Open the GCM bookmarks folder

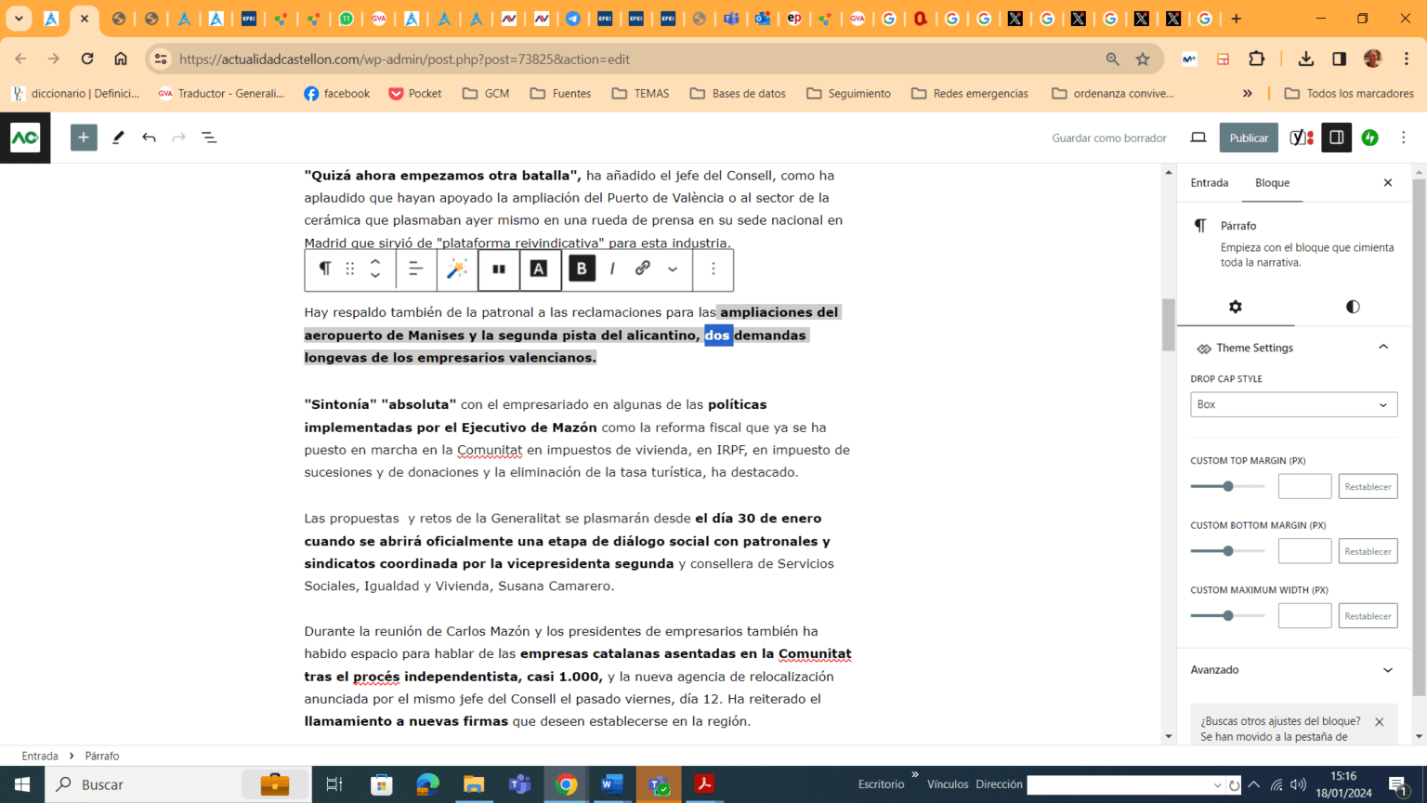(x=486, y=93)
